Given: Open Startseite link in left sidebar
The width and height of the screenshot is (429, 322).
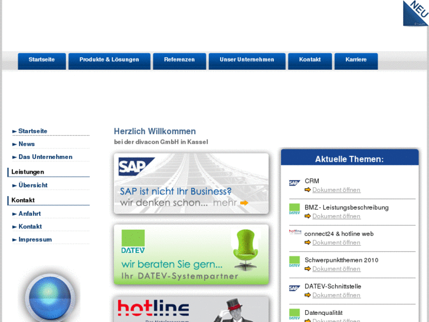Looking at the screenshot, I should tap(33, 131).
